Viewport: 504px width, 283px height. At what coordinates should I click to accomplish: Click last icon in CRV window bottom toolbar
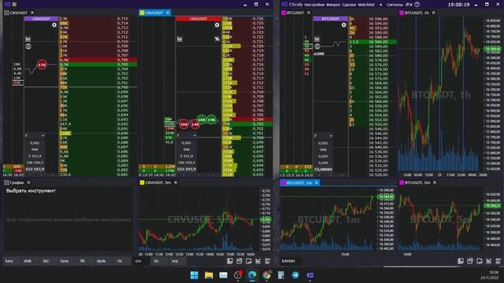point(268,261)
